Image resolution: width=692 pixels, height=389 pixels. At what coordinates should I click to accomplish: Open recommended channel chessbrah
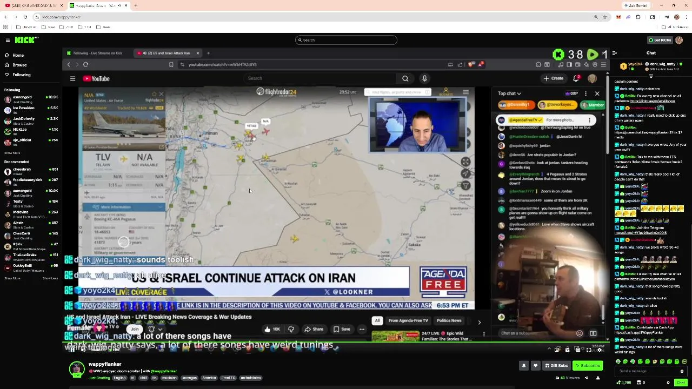coord(30,171)
